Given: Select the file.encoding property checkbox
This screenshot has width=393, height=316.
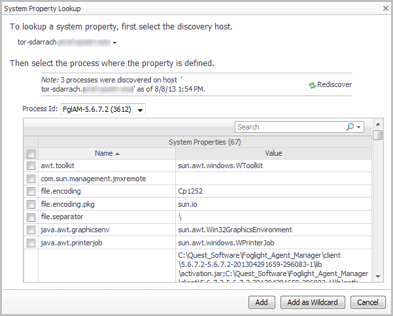Looking at the screenshot, I should click(31, 192).
